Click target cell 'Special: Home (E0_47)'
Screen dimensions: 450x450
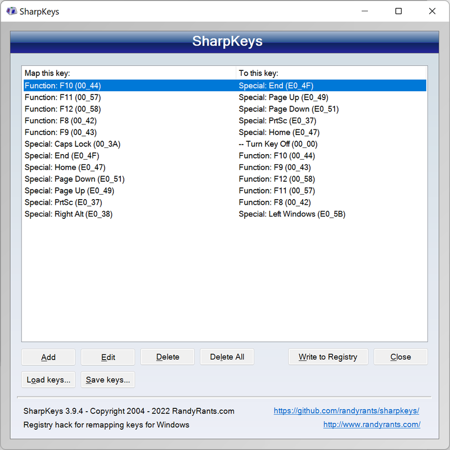click(279, 132)
